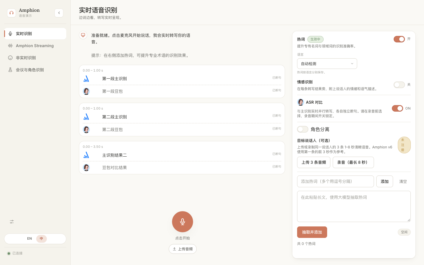Screen dimensions: 424x265
Task: Turn off the ASR 对比 switch
Action: tap(397, 108)
